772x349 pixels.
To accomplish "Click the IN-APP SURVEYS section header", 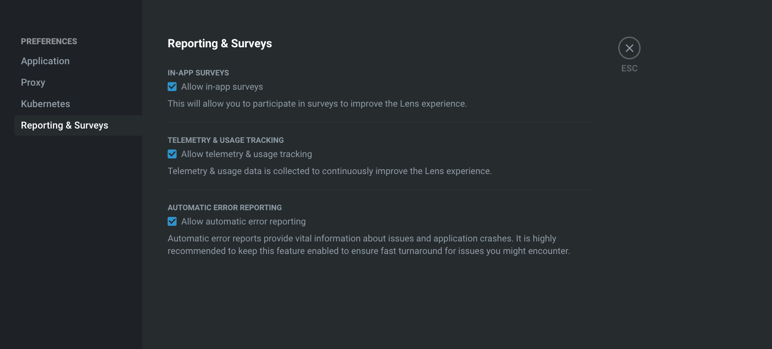I will tap(198, 72).
